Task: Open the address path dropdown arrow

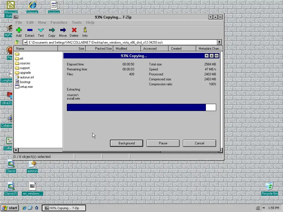Action: point(219,42)
